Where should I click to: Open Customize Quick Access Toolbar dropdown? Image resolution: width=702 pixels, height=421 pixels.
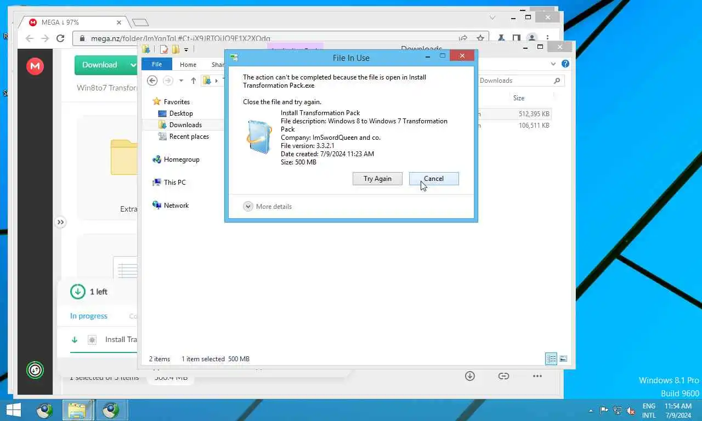point(186,50)
